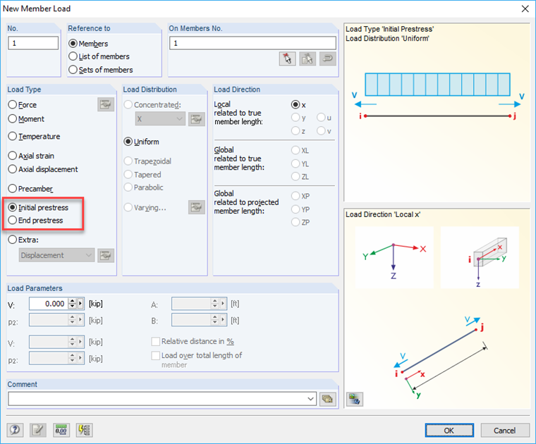The width and height of the screenshot is (536, 444).
Task: Click the global XYZ axes diagram thumbnail
Action: click(x=394, y=257)
